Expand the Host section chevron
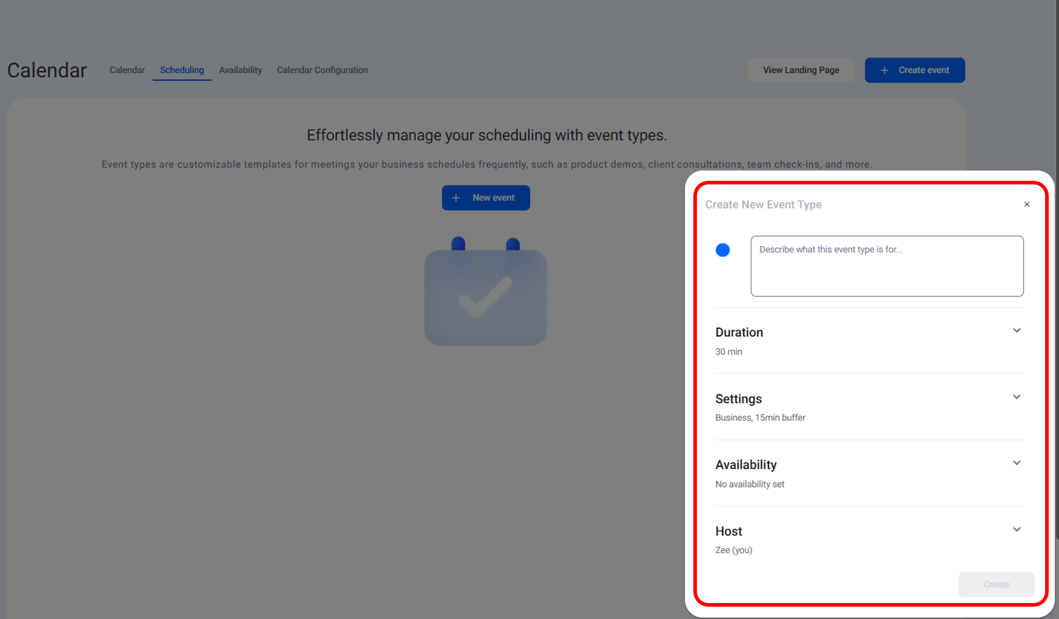This screenshot has width=1059, height=619. click(1016, 530)
